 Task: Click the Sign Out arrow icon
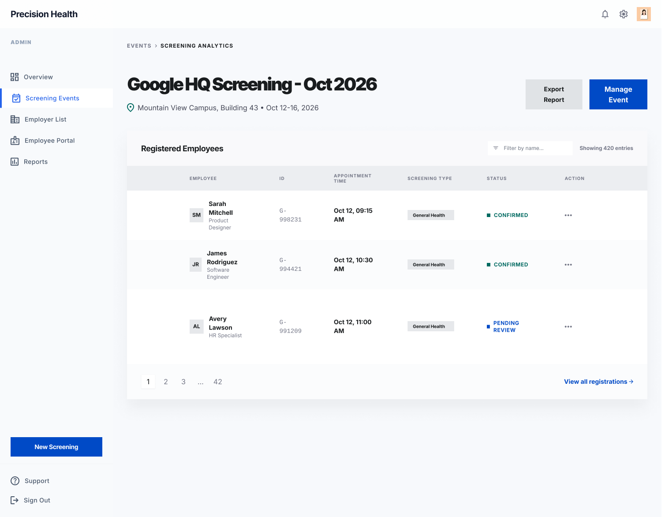click(x=15, y=500)
